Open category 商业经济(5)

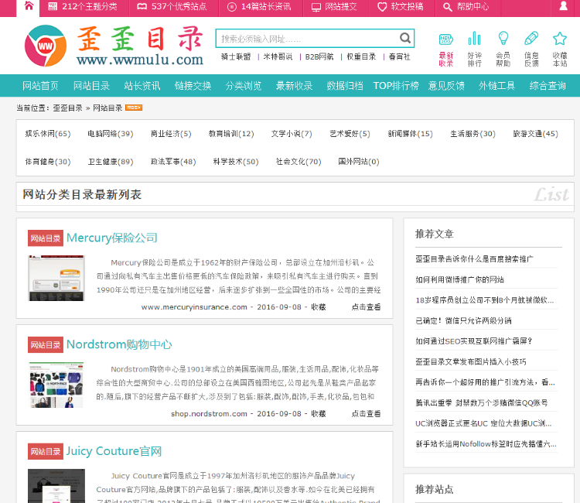click(171, 134)
